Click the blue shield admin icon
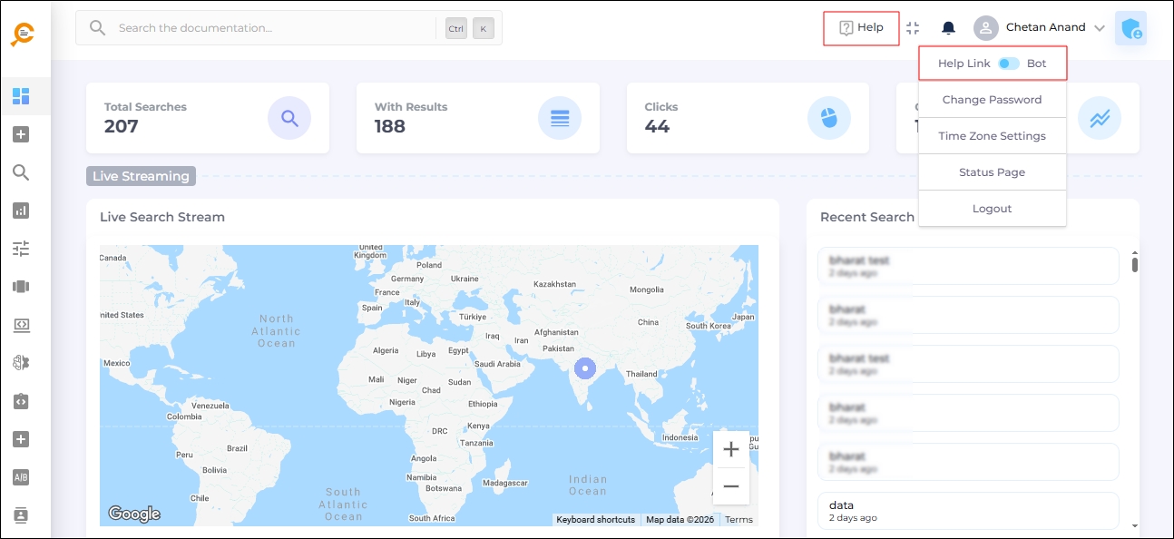1174x539 pixels. pyautogui.click(x=1130, y=28)
